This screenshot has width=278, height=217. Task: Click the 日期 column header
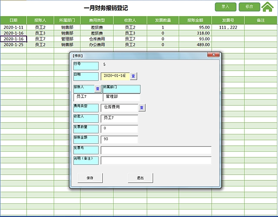click(14, 20)
